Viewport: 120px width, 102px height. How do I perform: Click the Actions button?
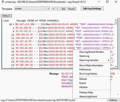113,100
